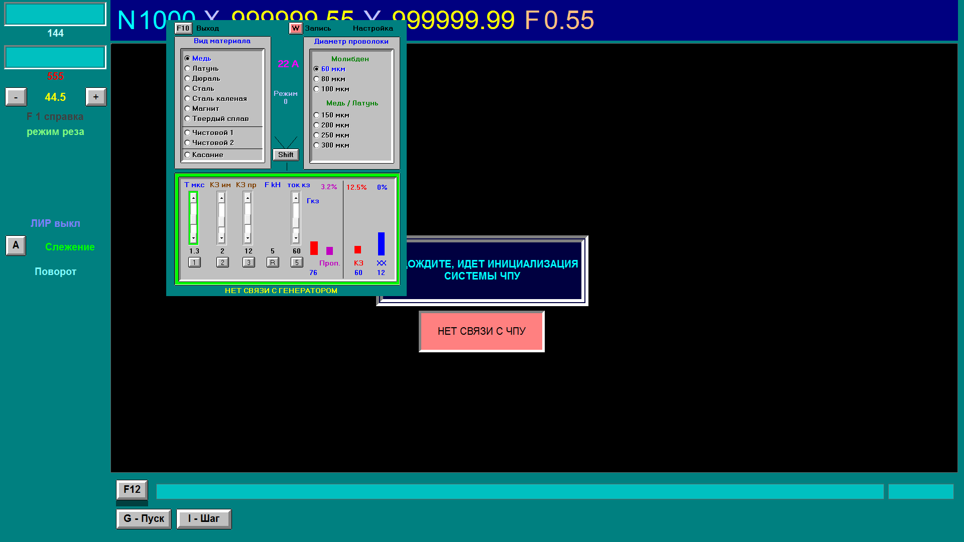
Task: Open the Настройка menu item
Action: click(x=373, y=29)
